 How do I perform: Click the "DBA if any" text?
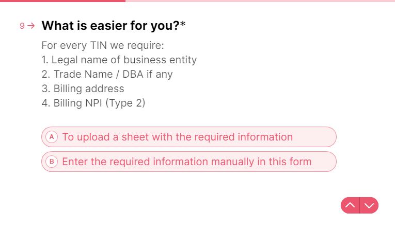[x=148, y=74]
